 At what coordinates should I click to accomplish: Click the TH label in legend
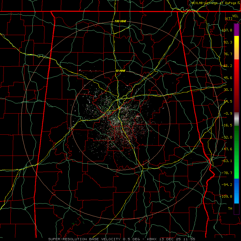click(230, 209)
